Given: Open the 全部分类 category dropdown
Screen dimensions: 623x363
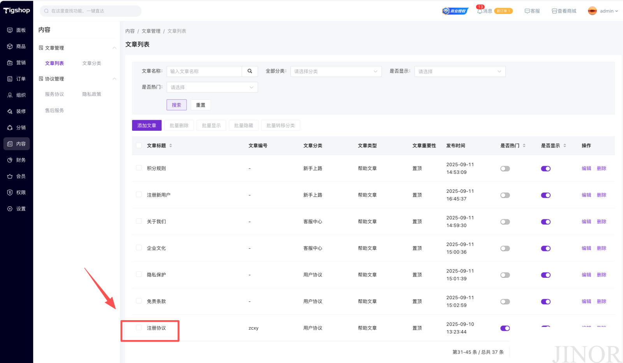Looking at the screenshot, I should pyautogui.click(x=336, y=71).
